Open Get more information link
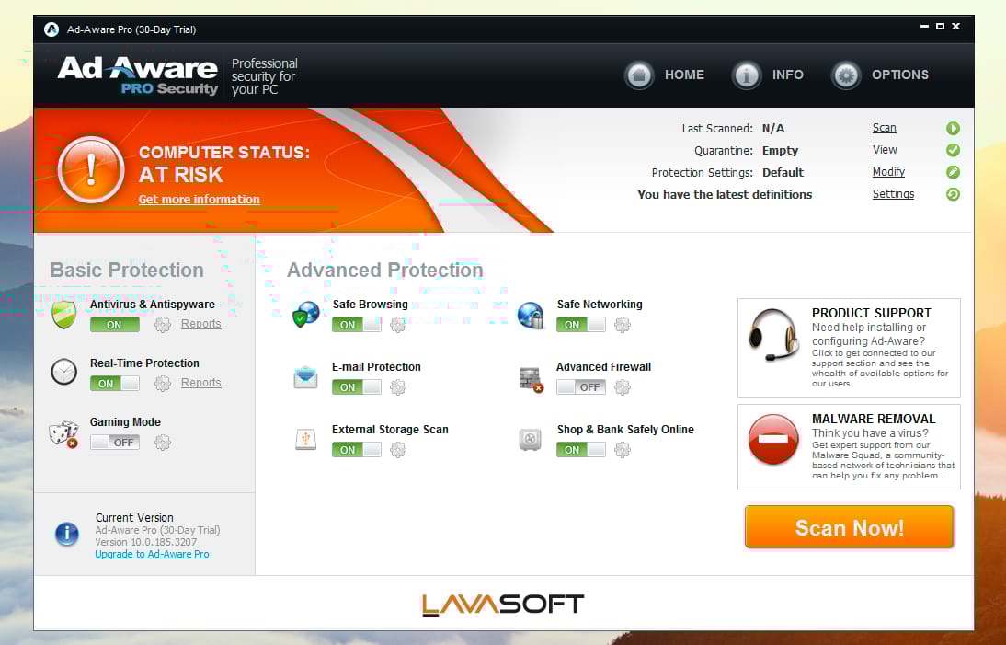The width and height of the screenshot is (1006, 645). click(199, 199)
